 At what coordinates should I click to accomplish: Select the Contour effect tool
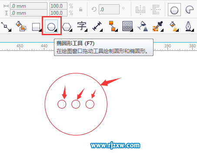[x=127, y=26]
